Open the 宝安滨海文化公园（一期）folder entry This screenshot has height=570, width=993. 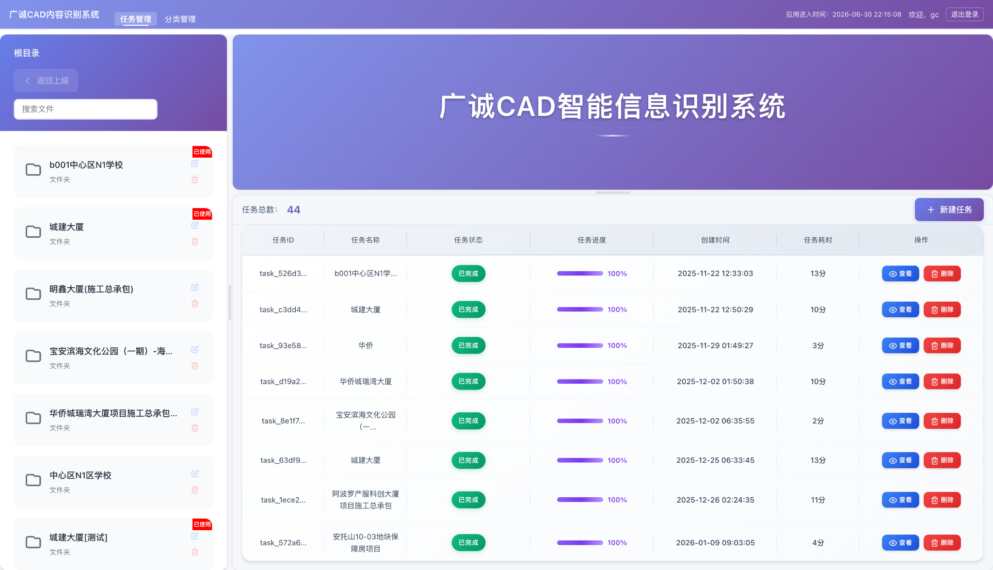tap(113, 358)
